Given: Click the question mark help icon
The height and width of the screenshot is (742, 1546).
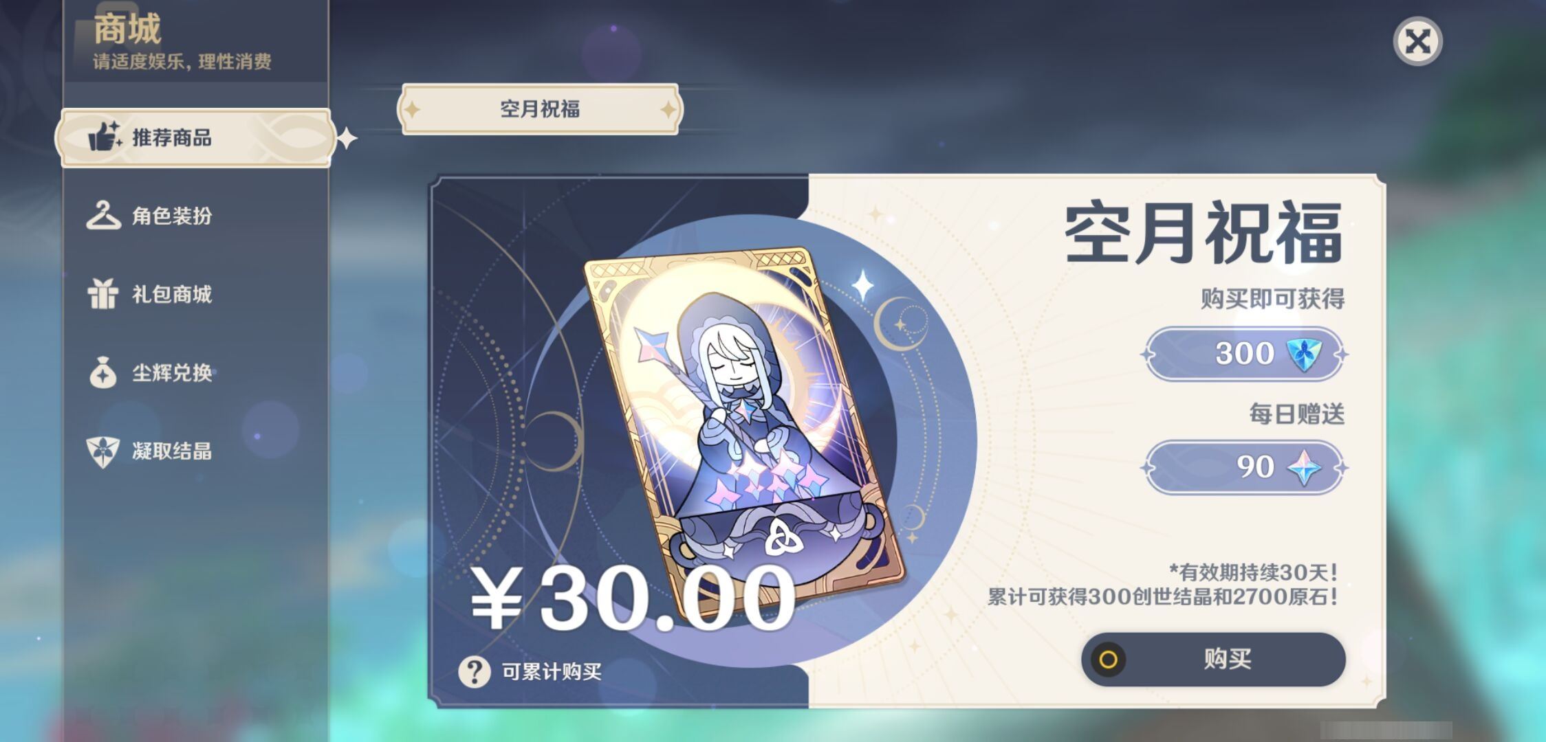Looking at the screenshot, I should [475, 671].
